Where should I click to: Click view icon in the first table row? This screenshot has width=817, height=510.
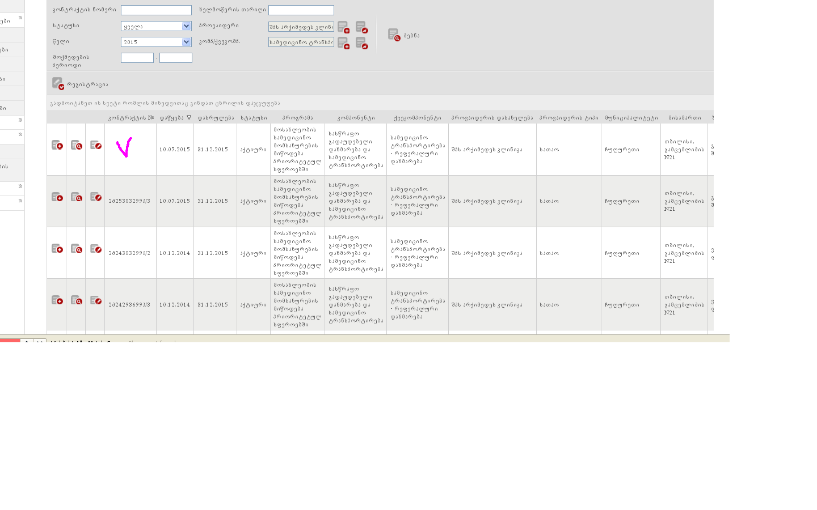(77, 146)
